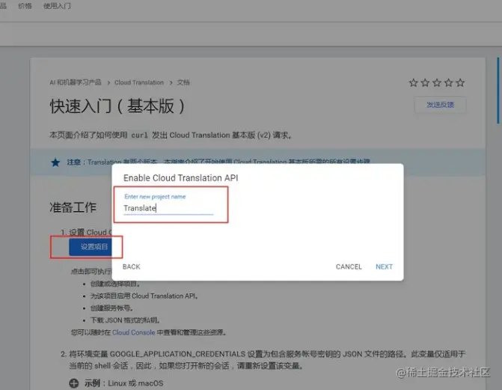Viewport: 502px width, 390px height.
Task: Click the Enable Cloud Translation API title
Action: pos(180,178)
